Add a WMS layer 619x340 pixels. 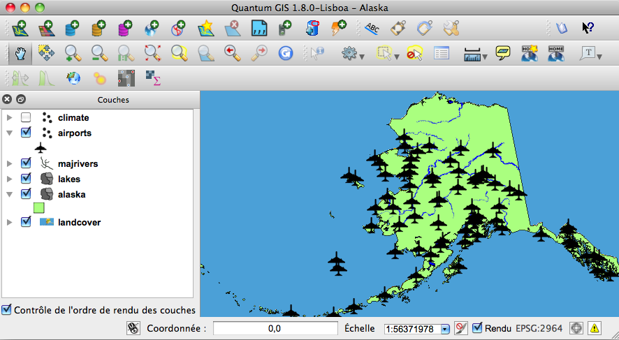point(152,28)
